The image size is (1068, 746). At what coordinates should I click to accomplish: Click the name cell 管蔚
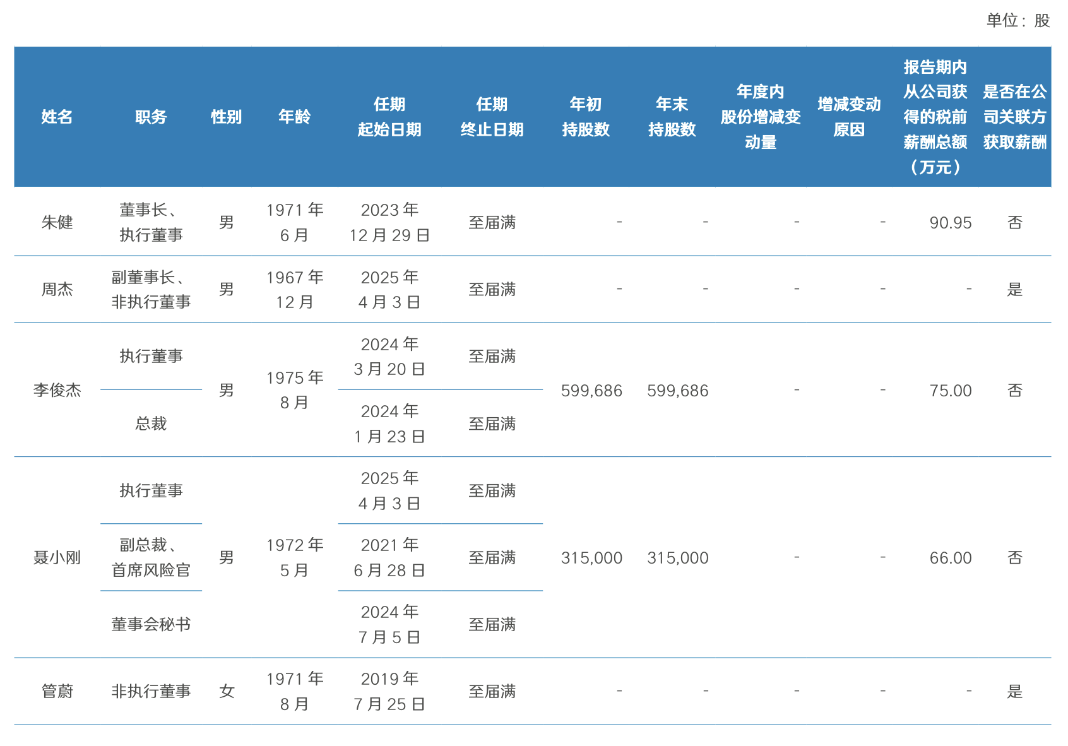coord(57,691)
